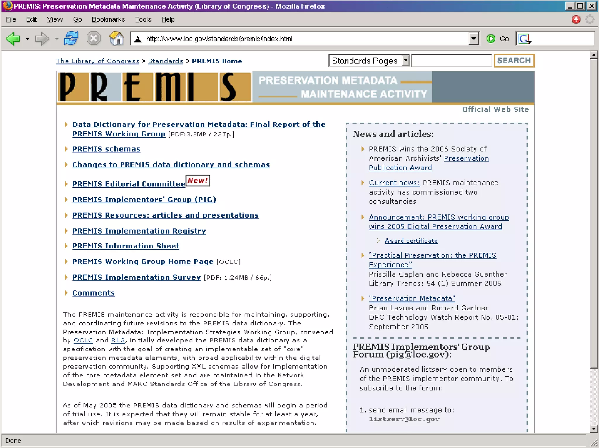Reload the page with the refresh icon

tap(71, 38)
